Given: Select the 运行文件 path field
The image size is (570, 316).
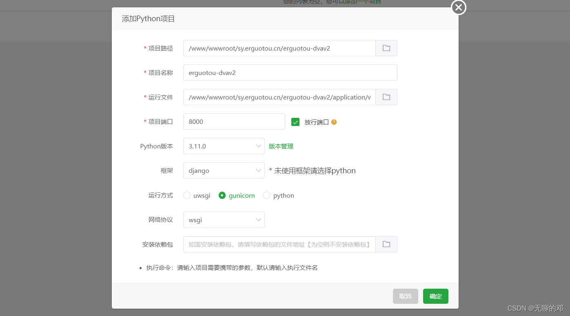Looking at the screenshot, I should pos(279,97).
